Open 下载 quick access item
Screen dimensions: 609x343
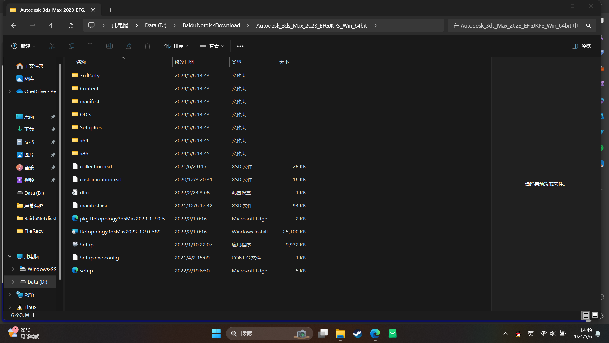25,129
